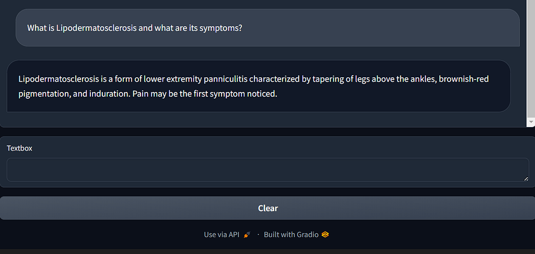Image resolution: width=535 pixels, height=254 pixels.
Task: Click the Textbox resize handle corner
Action: [526, 179]
